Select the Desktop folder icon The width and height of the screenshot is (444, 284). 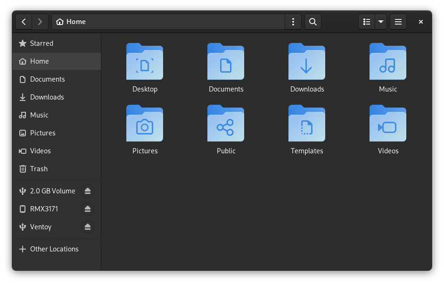[x=145, y=62]
